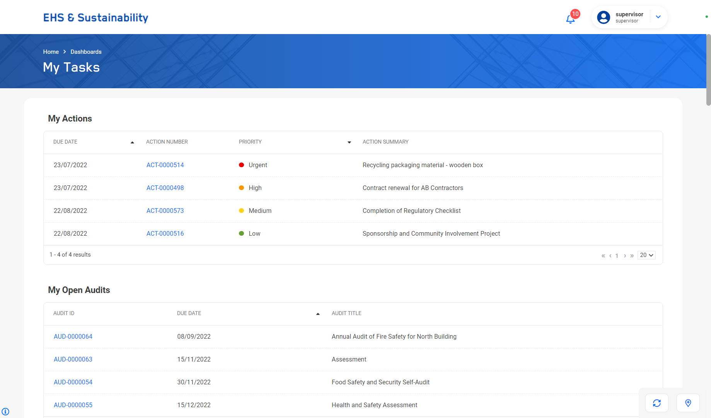The height and width of the screenshot is (418, 711).
Task: Click the yellow Medium priority dot
Action: (x=242, y=211)
